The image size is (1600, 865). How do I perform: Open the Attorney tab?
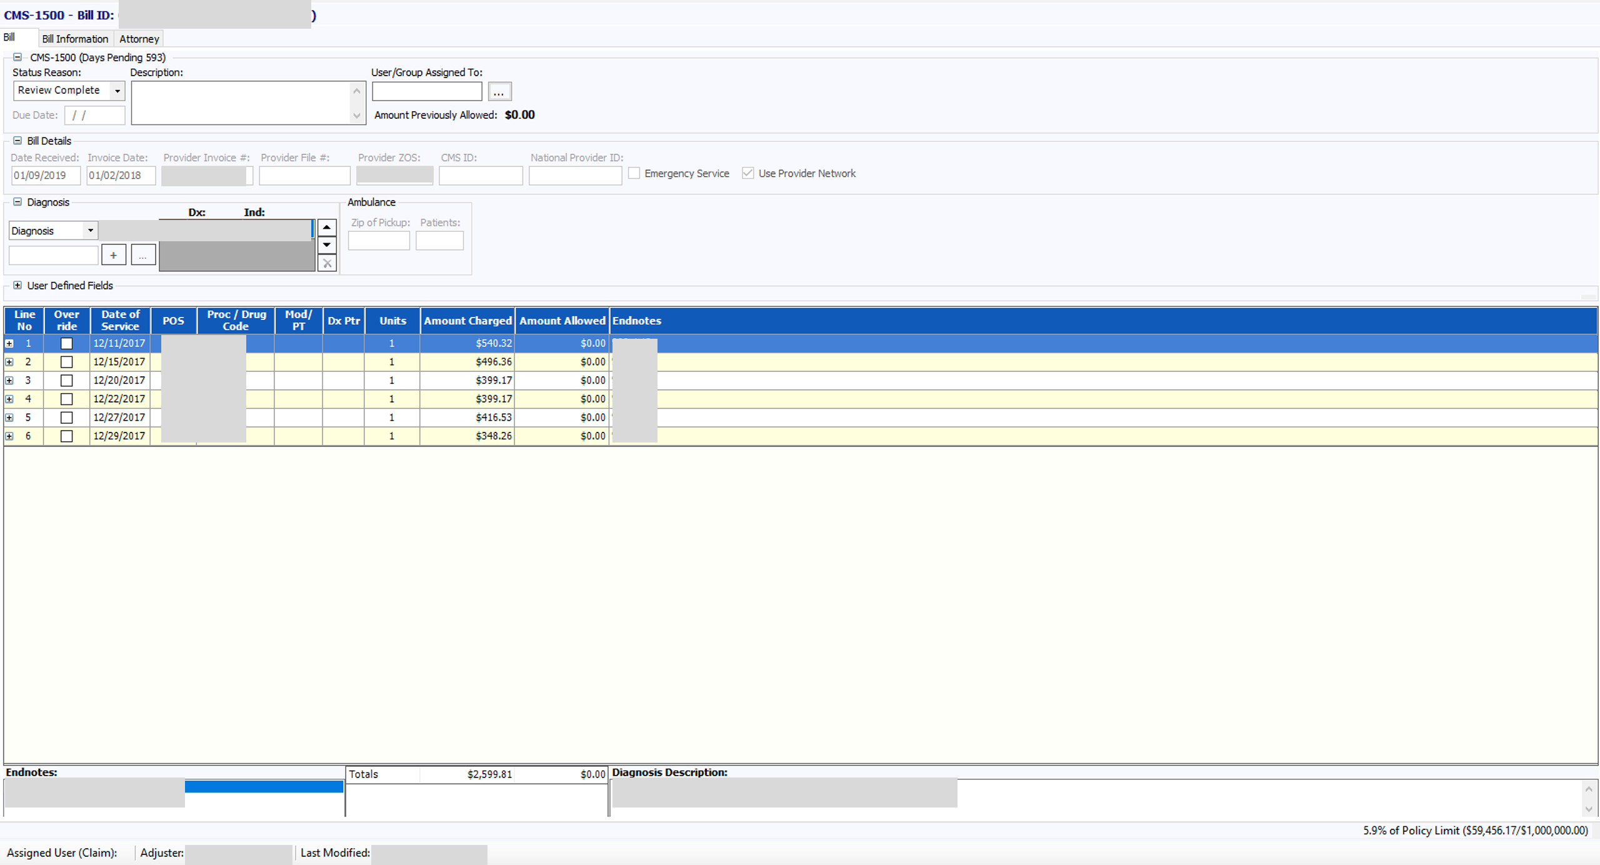click(139, 39)
